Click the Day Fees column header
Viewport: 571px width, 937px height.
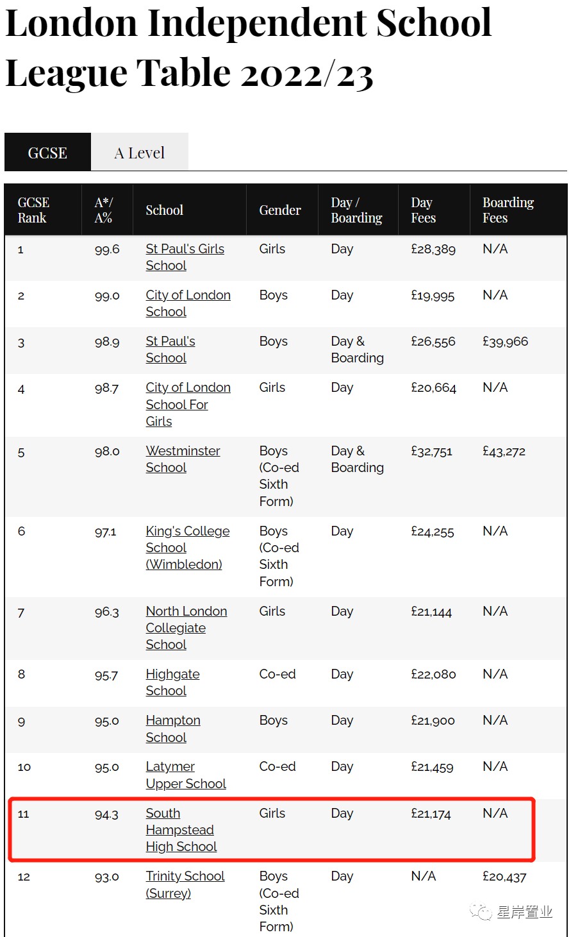[423, 210]
